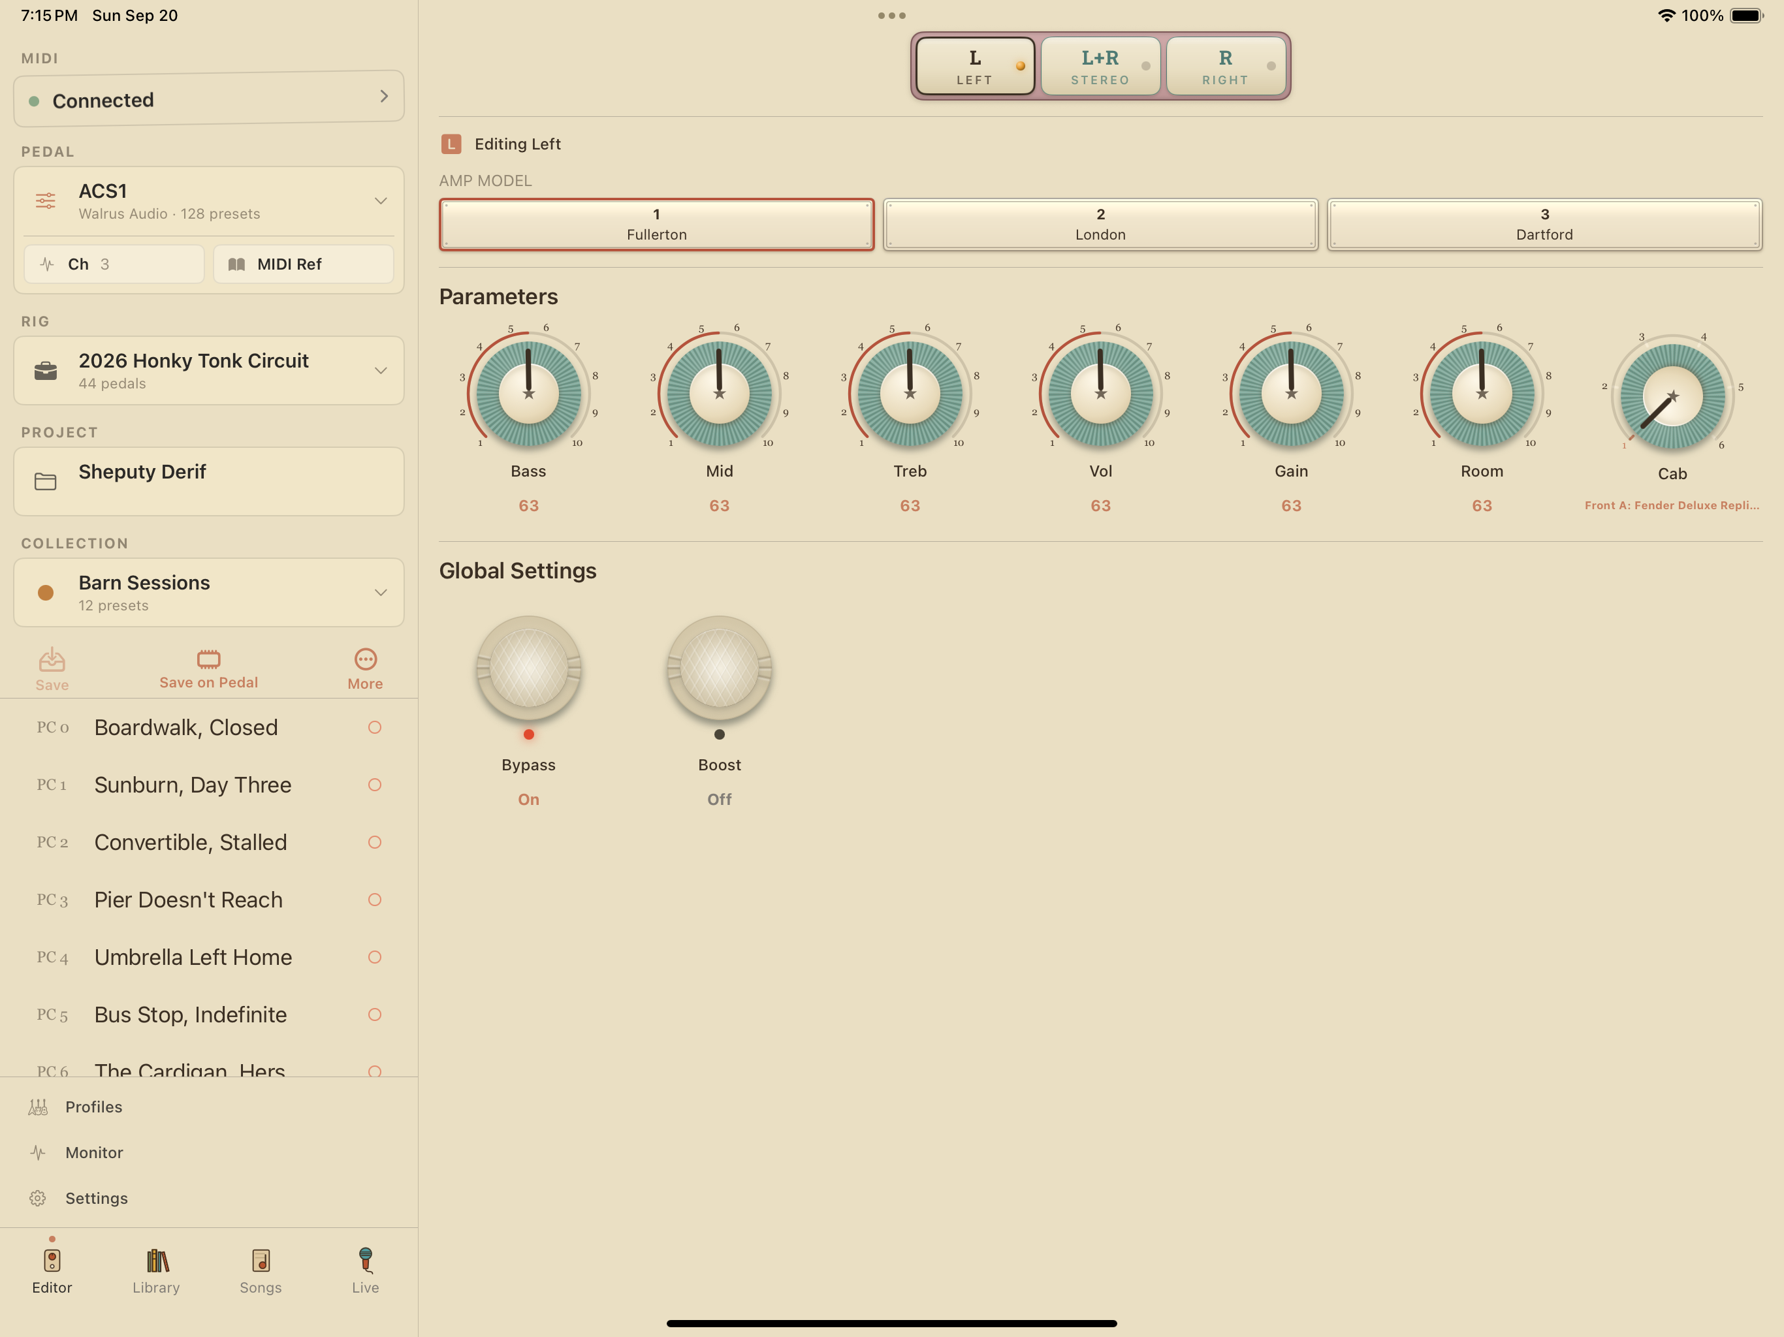Click the Gain knob
1784x1337 pixels.
click(x=1291, y=393)
